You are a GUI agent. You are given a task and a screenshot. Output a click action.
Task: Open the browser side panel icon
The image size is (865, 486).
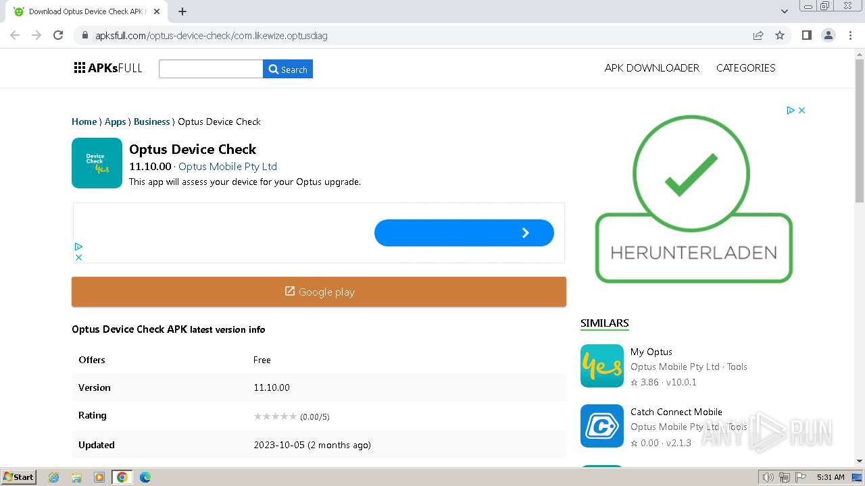pos(806,35)
